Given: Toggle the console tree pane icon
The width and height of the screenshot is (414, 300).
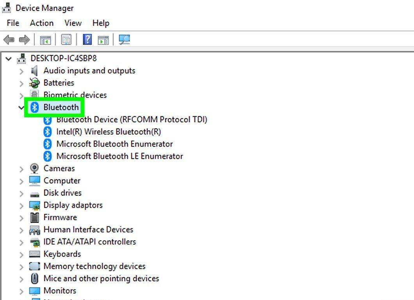Looking at the screenshot, I should click(x=45, y=40).
